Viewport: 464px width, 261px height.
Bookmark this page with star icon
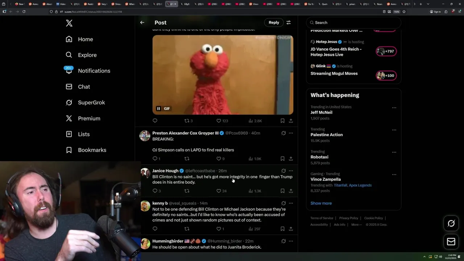click(404, 12)
